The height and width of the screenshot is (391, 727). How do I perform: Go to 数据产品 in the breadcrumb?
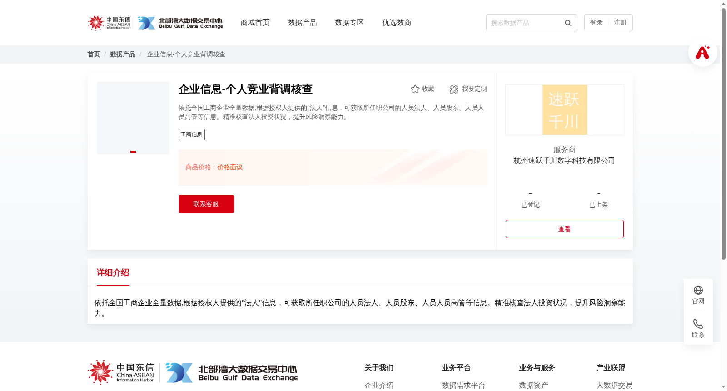pos(123,54)
